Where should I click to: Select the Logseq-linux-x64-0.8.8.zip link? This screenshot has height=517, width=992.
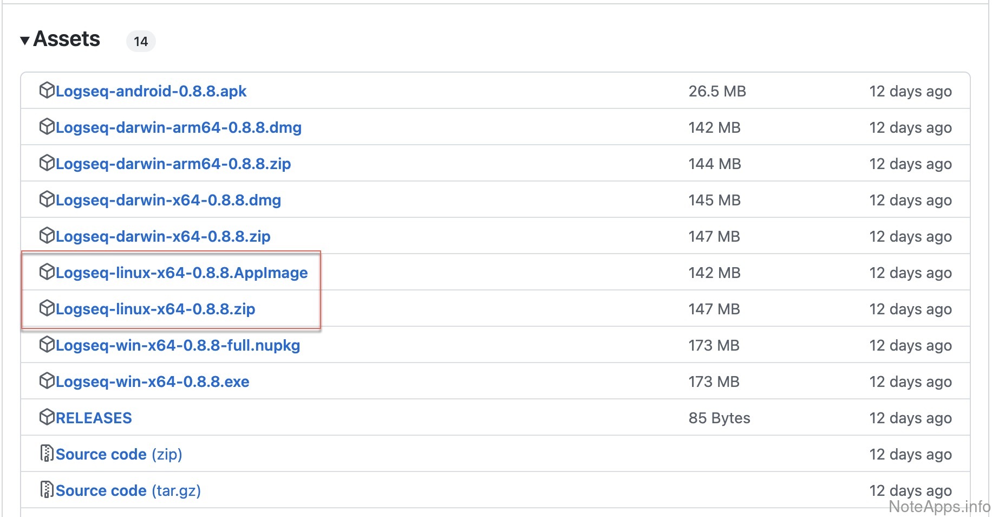click(x=155, y=309)
